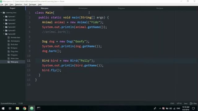The image size is (198, 111).
Task: Click the 11:28 cursor position indicator
Action: point(20,104)
